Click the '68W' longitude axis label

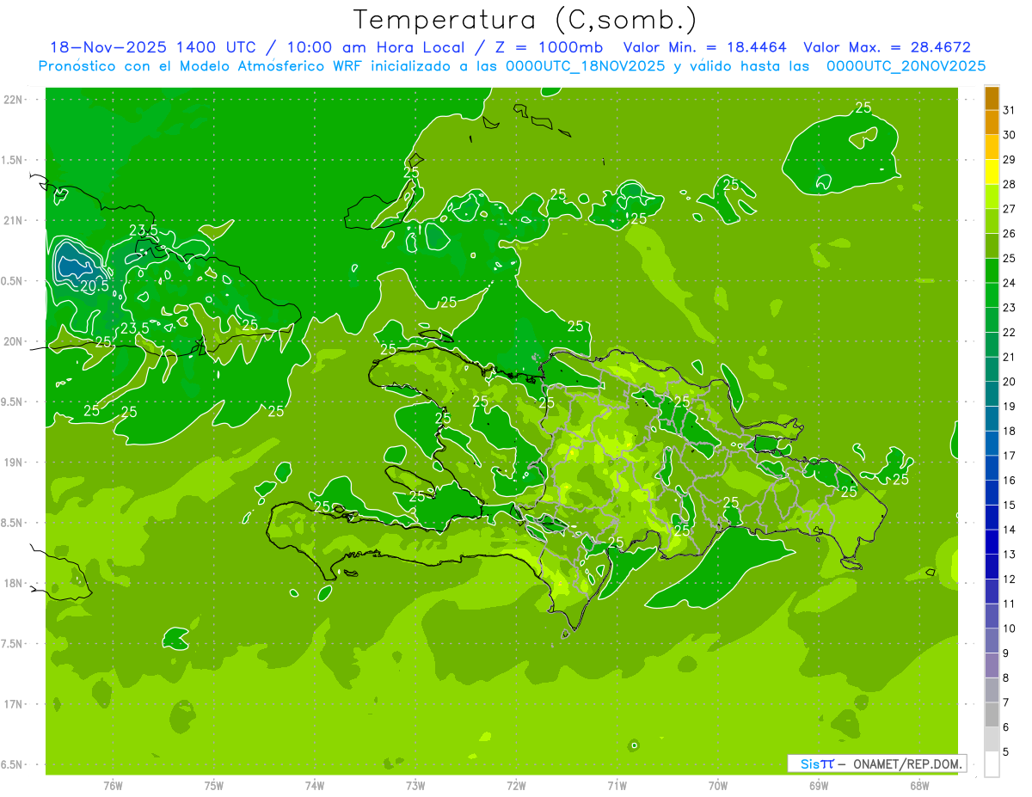click(919, 786)
